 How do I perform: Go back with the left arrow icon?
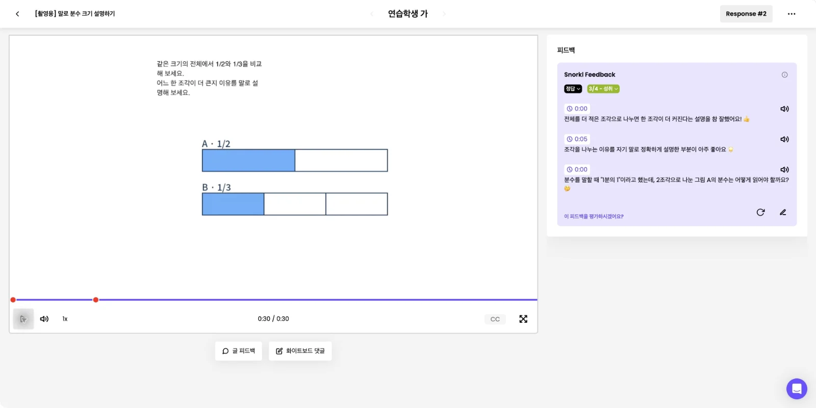17,14
